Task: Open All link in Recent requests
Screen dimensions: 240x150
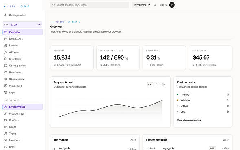Action: (x=226, y=140)
